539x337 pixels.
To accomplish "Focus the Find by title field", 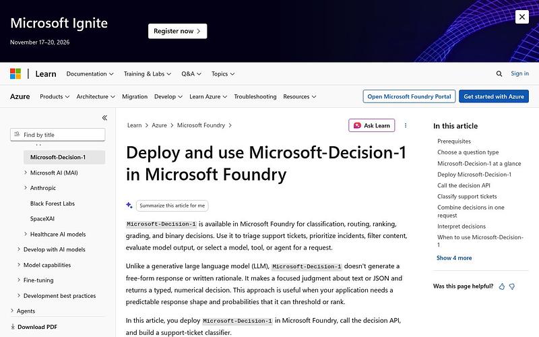I will tap(58, 134).
